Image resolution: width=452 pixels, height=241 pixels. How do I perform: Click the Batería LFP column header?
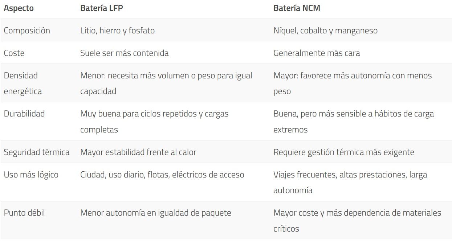coord(102,8)
